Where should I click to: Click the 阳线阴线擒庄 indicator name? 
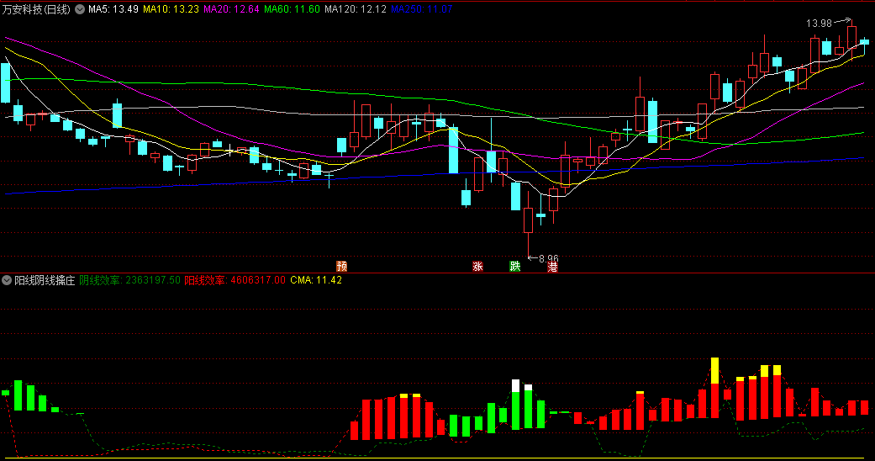pyautogui.click(x=45, y=280)
